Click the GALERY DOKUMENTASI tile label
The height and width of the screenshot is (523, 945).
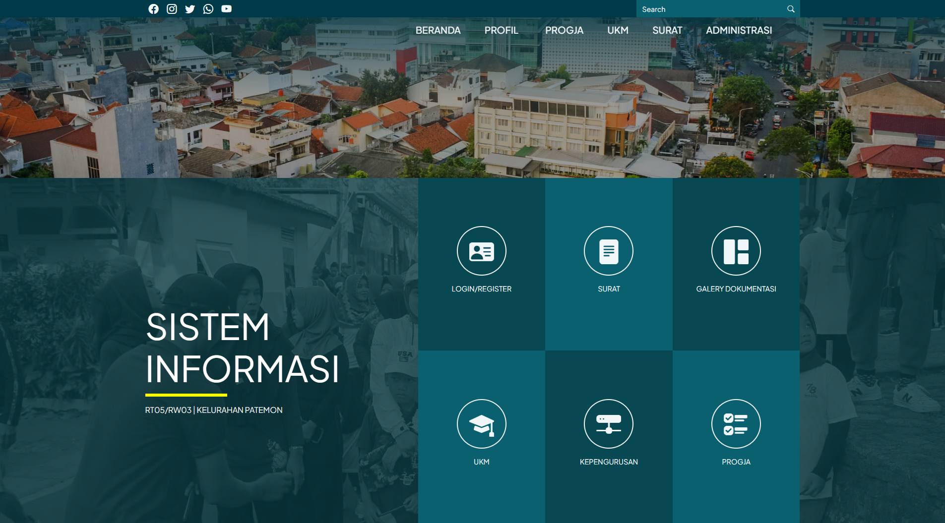tap(736, 289)
